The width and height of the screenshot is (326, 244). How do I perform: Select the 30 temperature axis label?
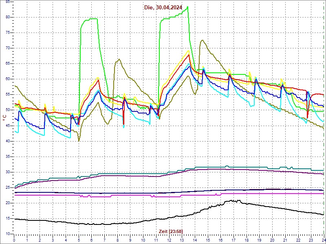(x=8, y=172)
